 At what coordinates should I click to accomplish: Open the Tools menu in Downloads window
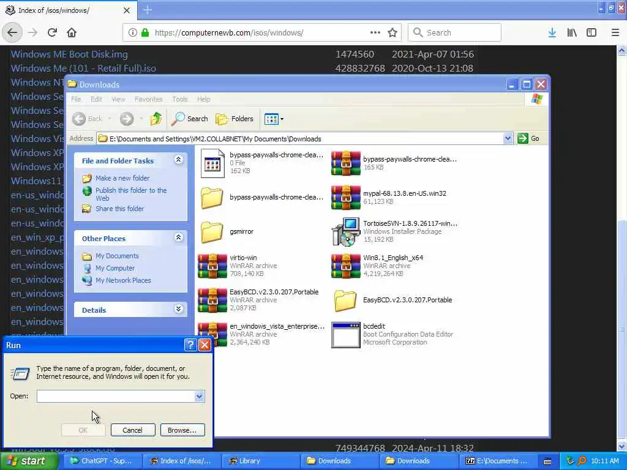click(179, 99)
